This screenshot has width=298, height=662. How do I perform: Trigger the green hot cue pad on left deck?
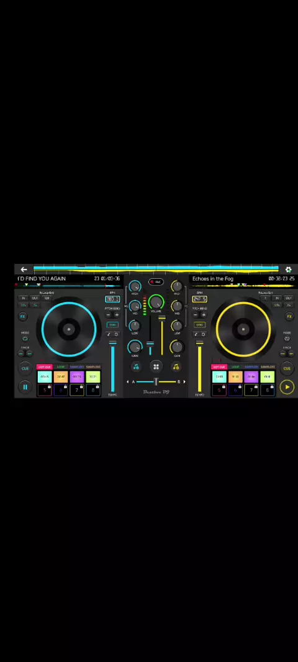pos(93,376)
